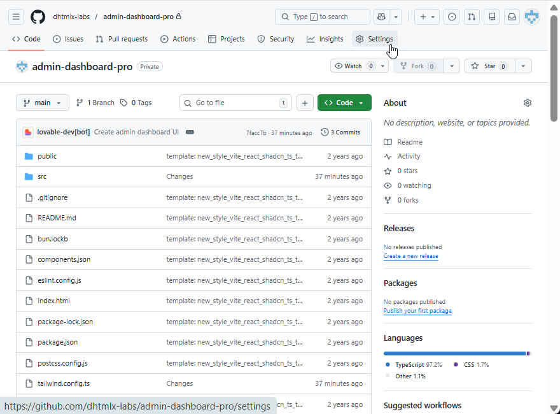The image size is (560, 414).
Task: Click the Create a new release link
Action: tap(410, 255)
